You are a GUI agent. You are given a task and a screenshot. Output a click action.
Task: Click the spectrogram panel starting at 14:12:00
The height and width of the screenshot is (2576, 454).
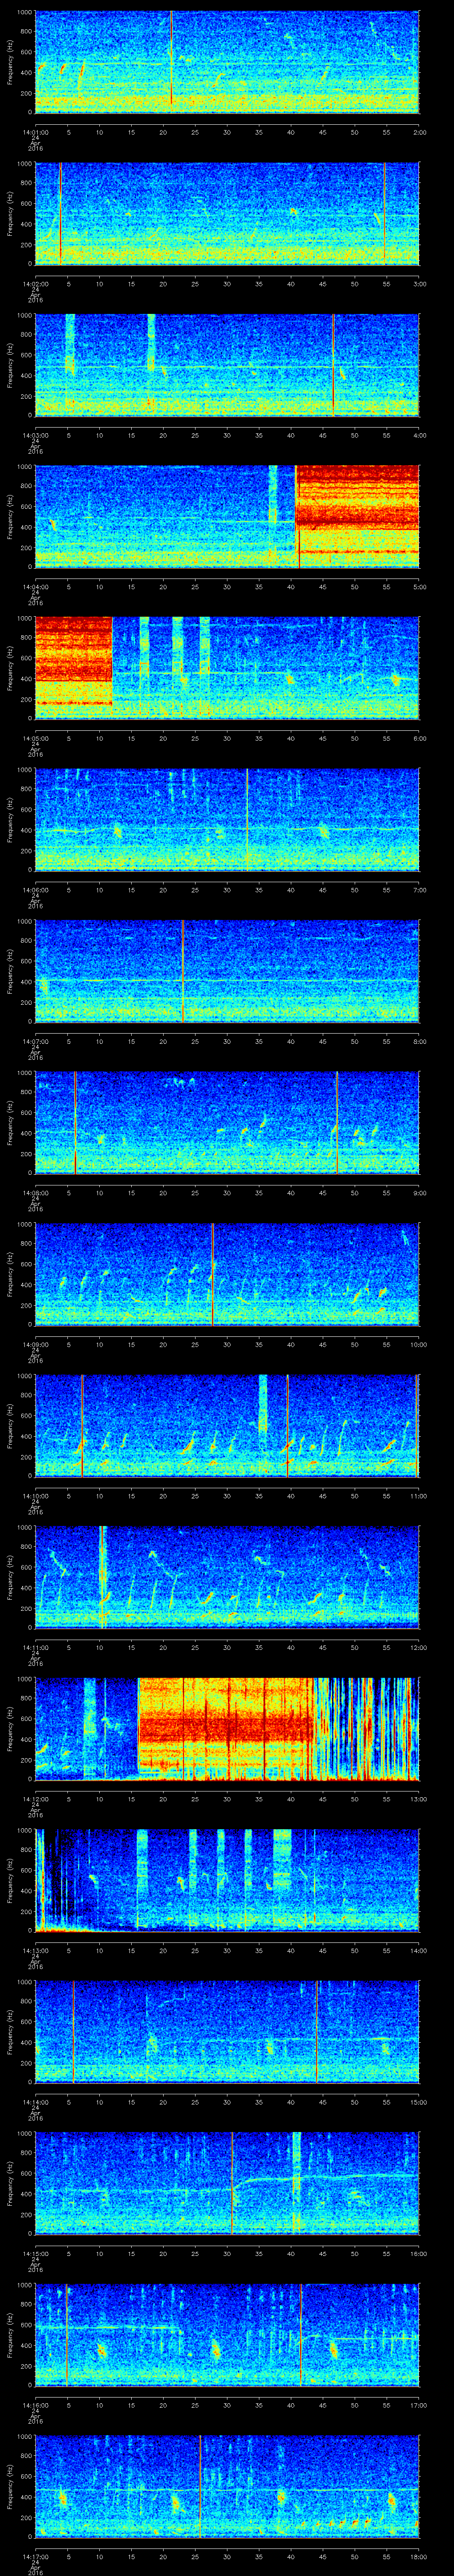coord(227,1729)
